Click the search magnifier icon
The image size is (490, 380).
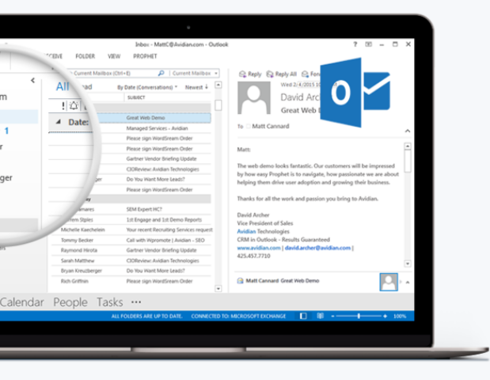click(x=161, y=73)
